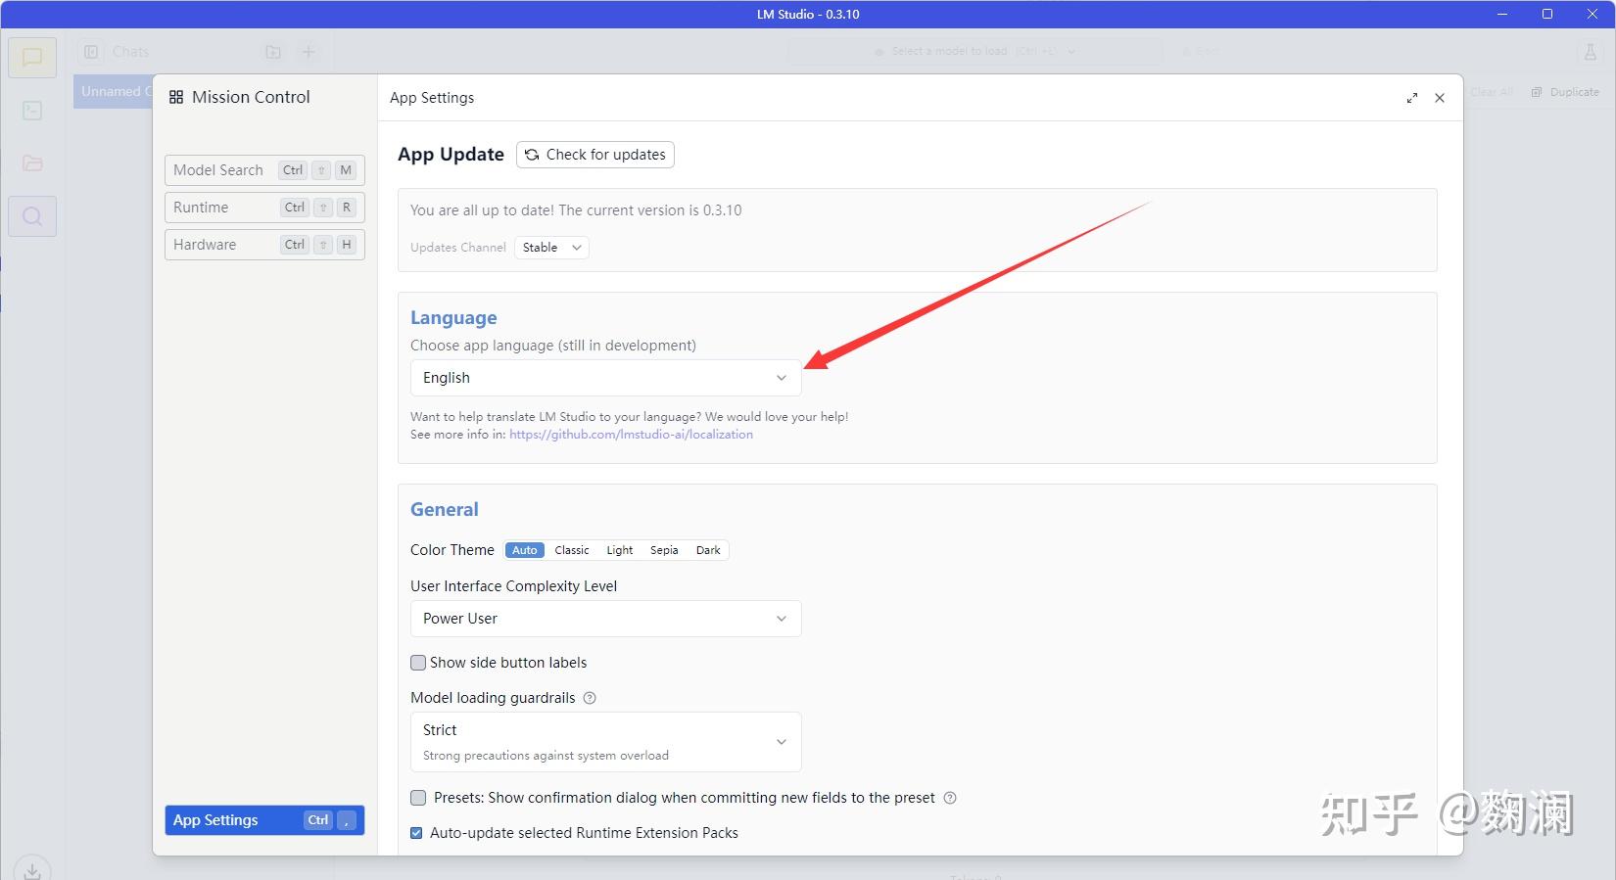
Task: Close the LM Studio window
Action: pyautogui.click(x=1592, y=14)
